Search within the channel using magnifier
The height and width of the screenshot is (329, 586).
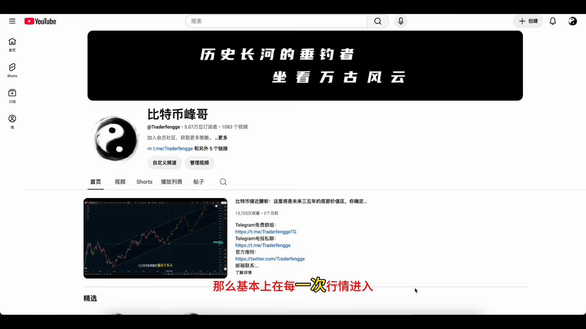(x=223, y=182)
